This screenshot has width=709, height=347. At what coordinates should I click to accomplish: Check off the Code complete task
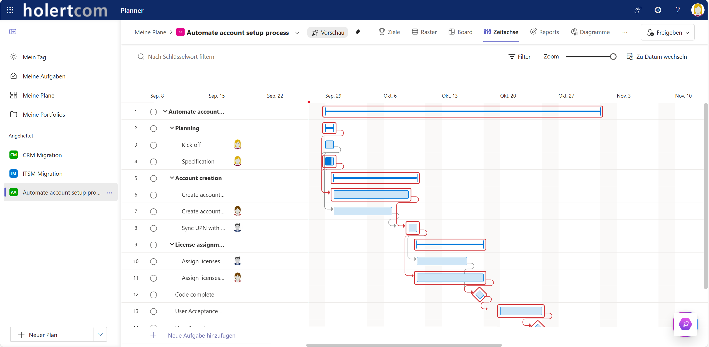click(x=153, y=295)
